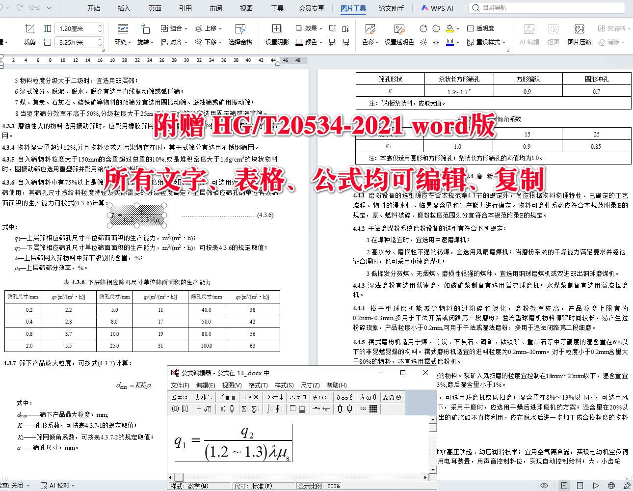
Task: Open the 选择窗格 selection pane
Action: point(240,34)
